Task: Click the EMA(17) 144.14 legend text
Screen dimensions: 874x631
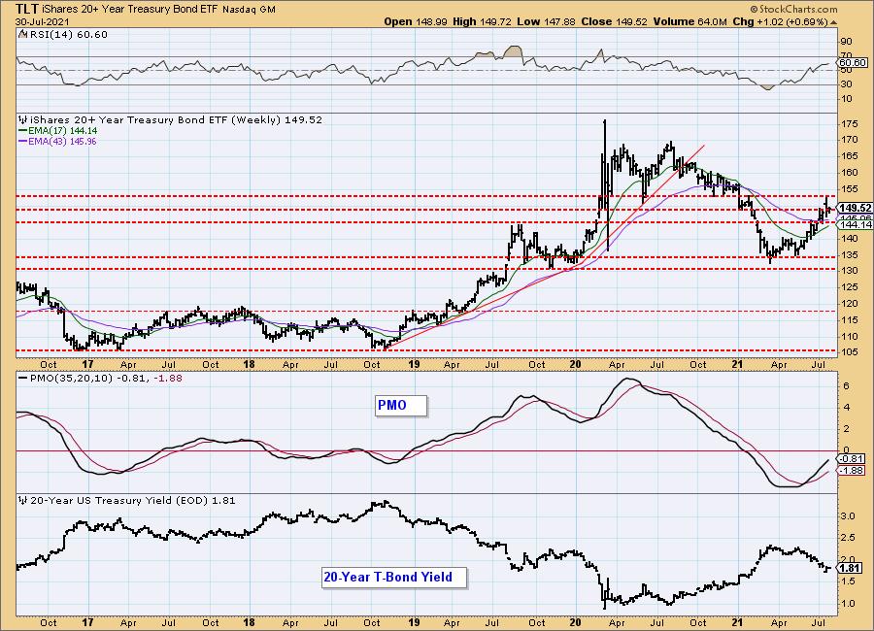Action: tap(63, 130)
